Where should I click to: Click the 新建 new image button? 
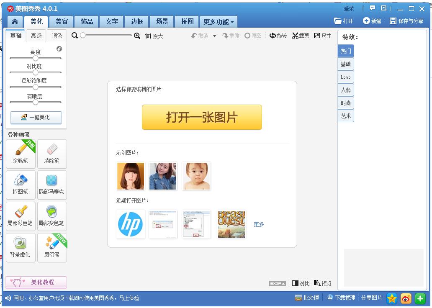pos(372,21)
